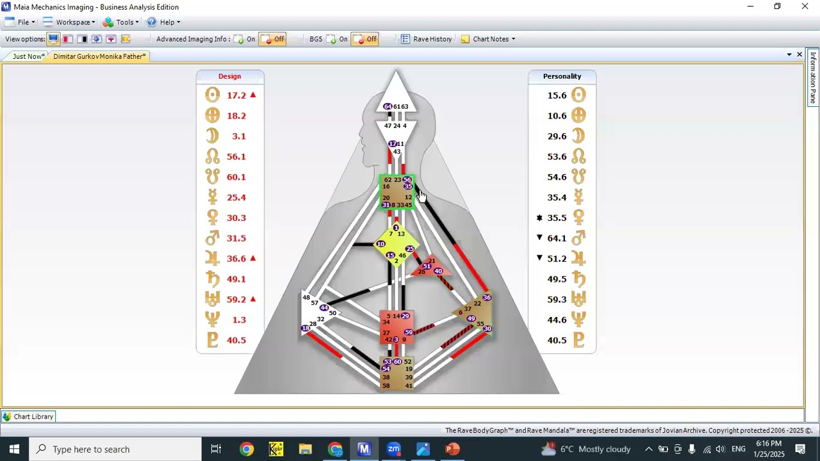820x461 pixels.
Task: Click gate 10 circle in G center
Action: (x=381, y=244)
